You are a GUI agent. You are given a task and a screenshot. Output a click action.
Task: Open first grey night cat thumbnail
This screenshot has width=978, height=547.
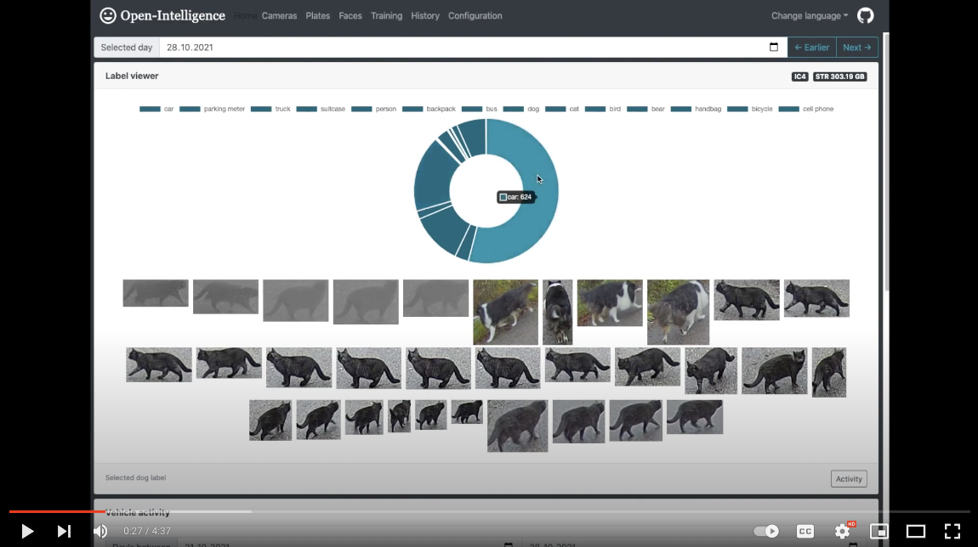156,293
